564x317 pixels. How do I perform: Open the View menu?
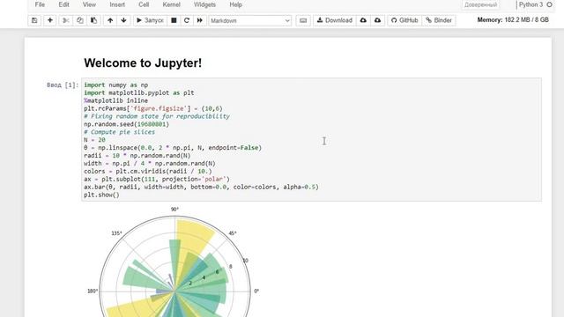pyautogui.click(x=89, y=4)
